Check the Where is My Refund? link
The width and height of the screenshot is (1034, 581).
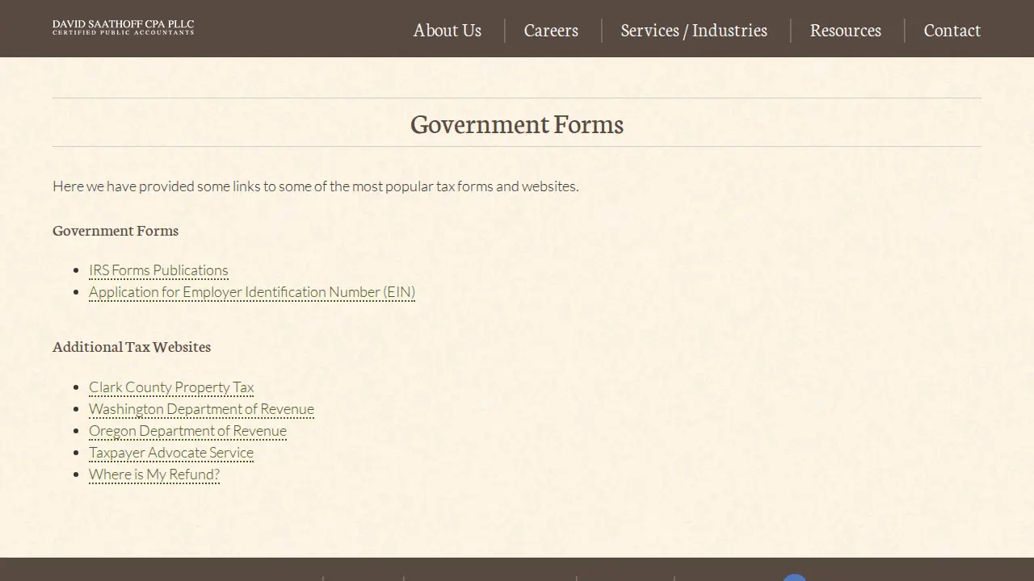[154, 474]
